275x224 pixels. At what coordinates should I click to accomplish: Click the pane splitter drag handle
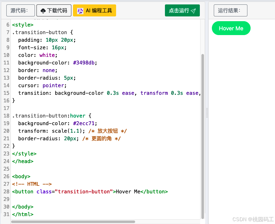[x=207, y=113]
